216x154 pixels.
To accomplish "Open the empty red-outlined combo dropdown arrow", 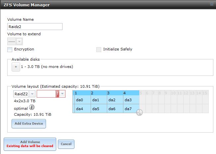I will point(62,94).
